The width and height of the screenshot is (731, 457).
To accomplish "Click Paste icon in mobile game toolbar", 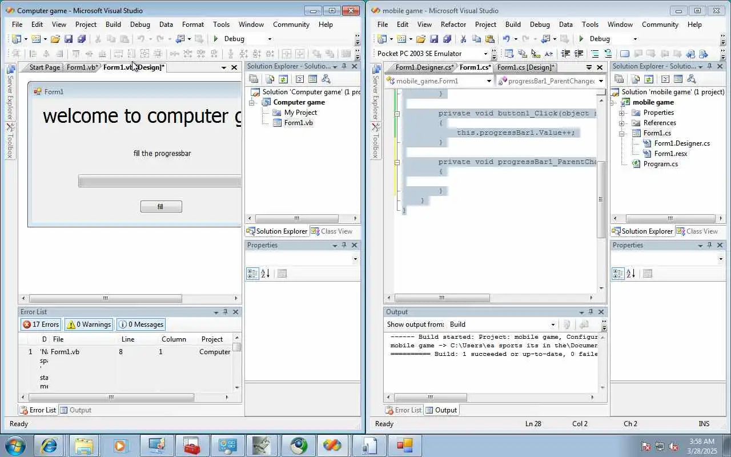I will click(489, 39).
